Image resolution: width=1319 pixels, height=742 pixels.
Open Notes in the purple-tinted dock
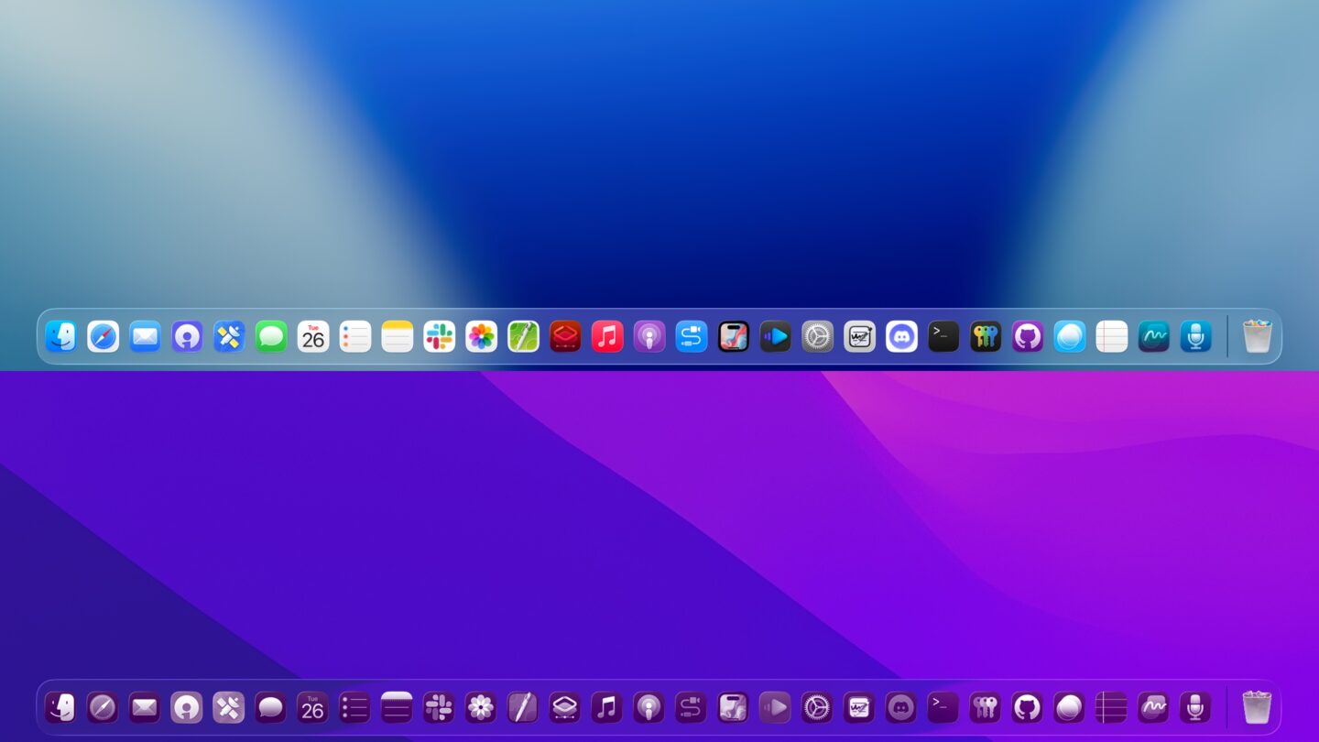click(x=397, y=707)
